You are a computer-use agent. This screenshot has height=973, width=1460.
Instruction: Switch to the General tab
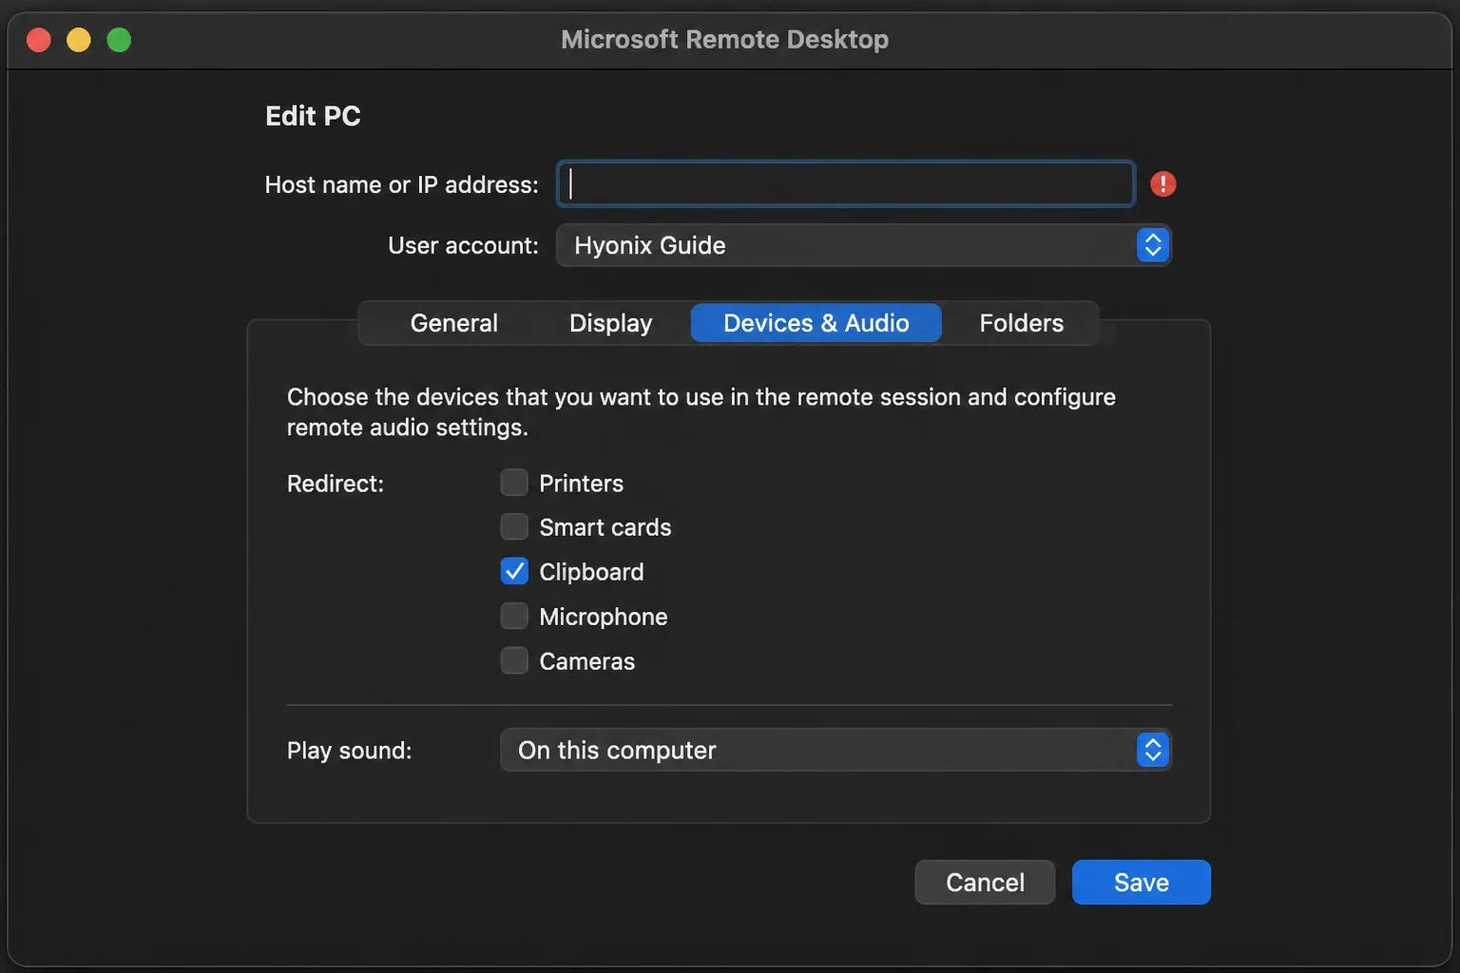453,323
